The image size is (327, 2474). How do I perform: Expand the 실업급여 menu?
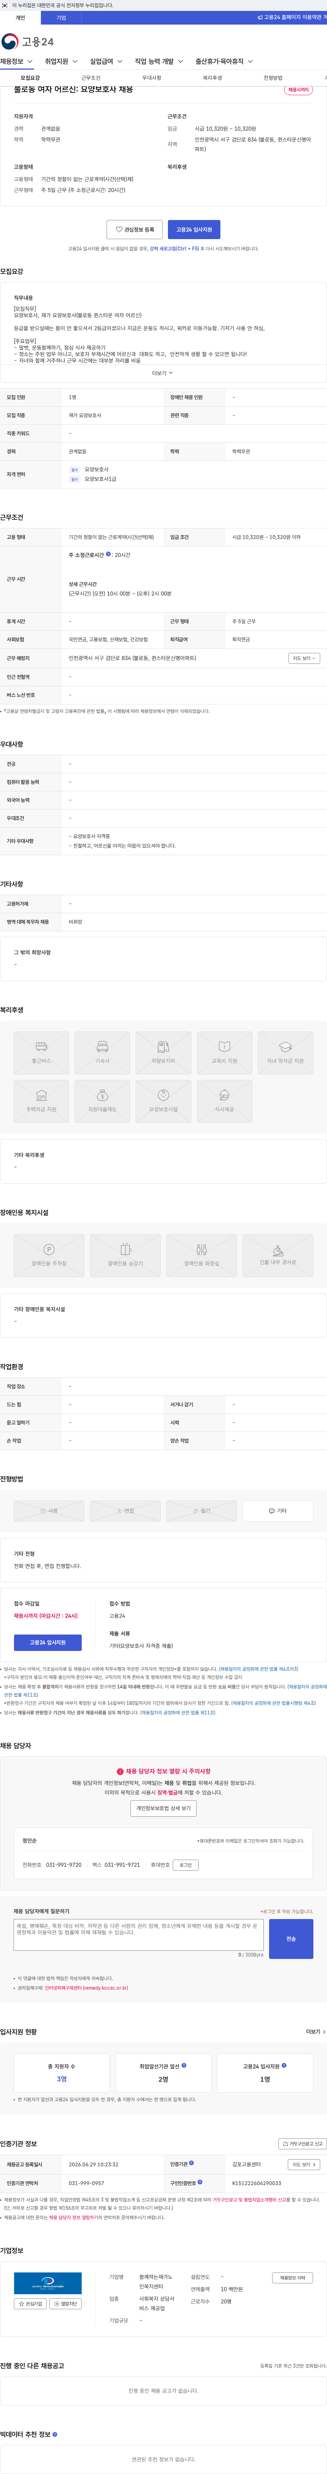[106, 61]
